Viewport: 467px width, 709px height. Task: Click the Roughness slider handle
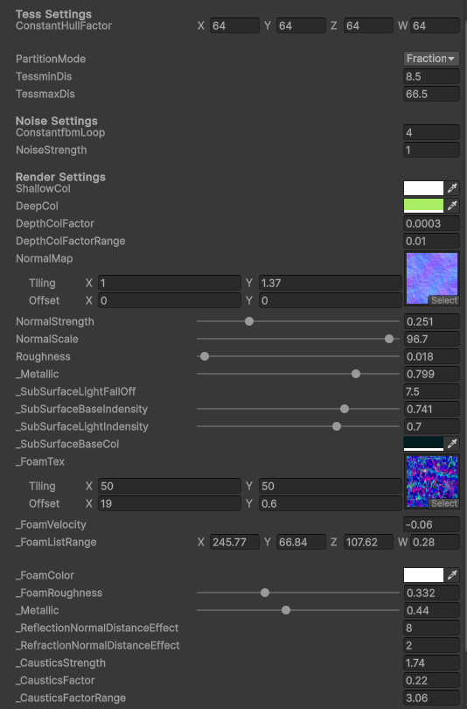point(205,356)
